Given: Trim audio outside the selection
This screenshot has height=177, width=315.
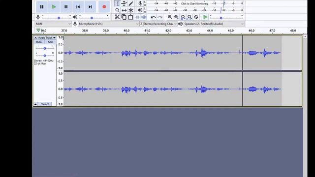Looking at the screenshot, I should tap(137, 17).
